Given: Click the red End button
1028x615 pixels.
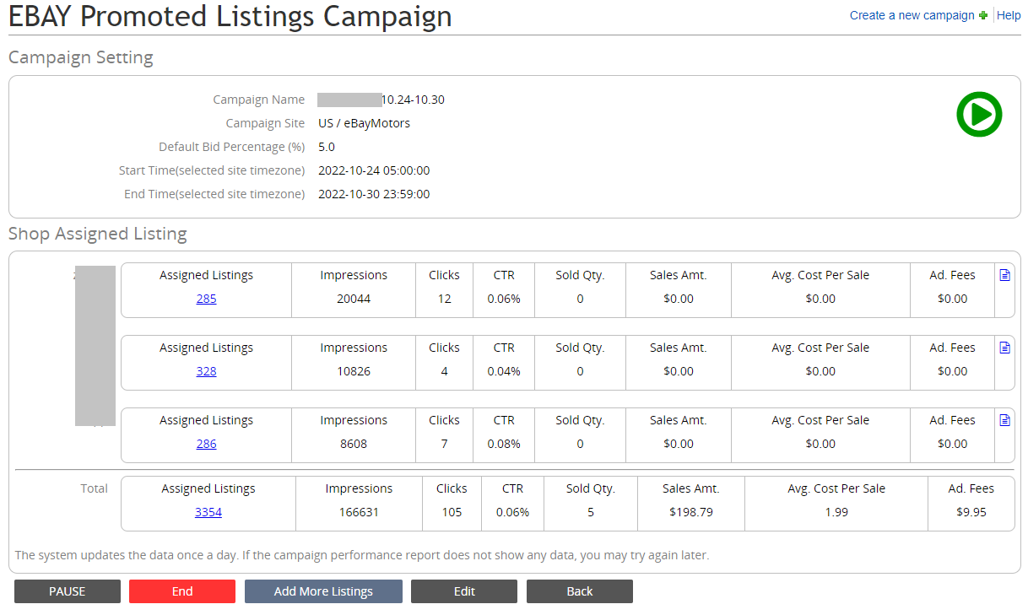Looking at the screenshot, I should point(182,591).
